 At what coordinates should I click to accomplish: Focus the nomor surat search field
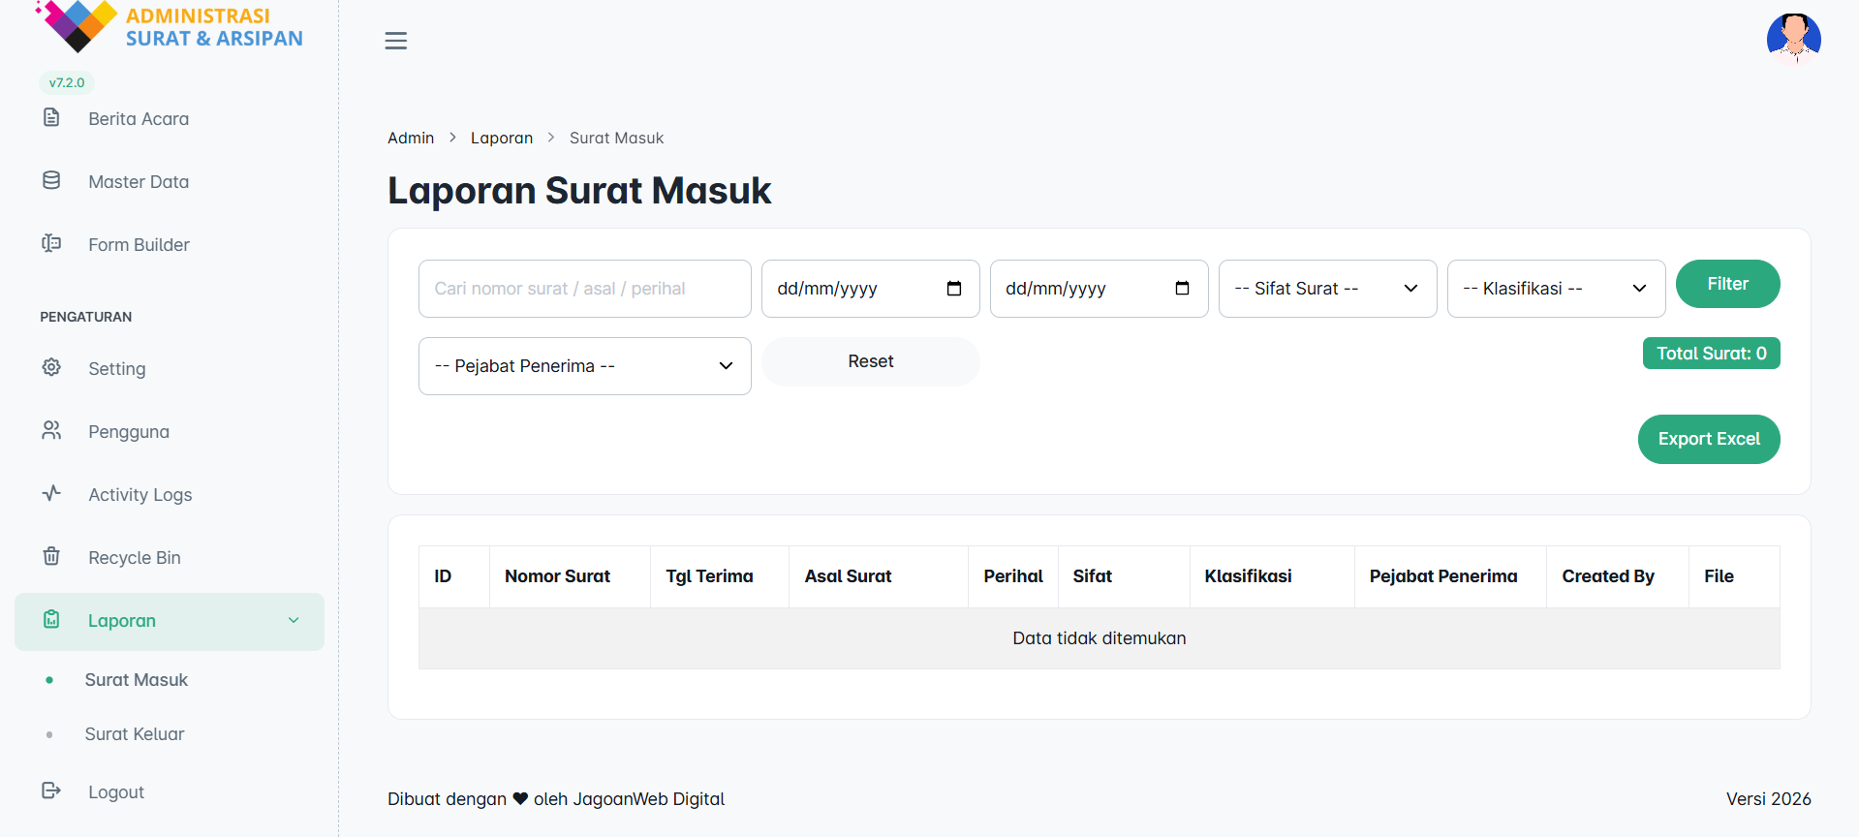(584, 289)
